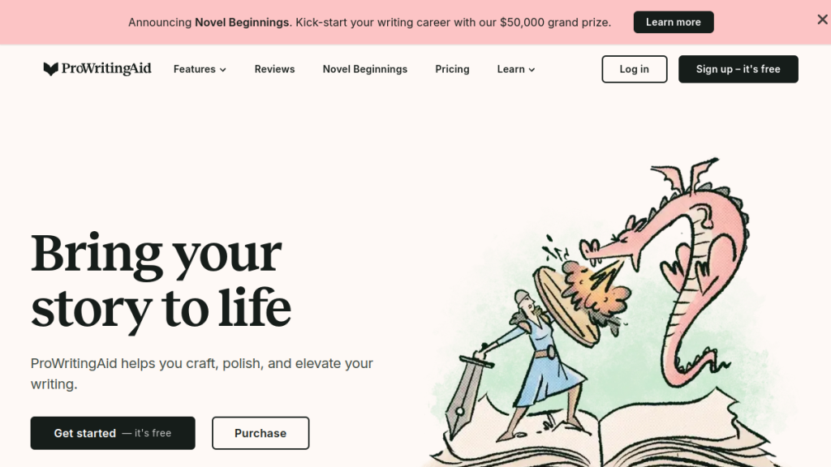Open the Features menu
This screenshot has height=467, width=831.
point(200,70)
